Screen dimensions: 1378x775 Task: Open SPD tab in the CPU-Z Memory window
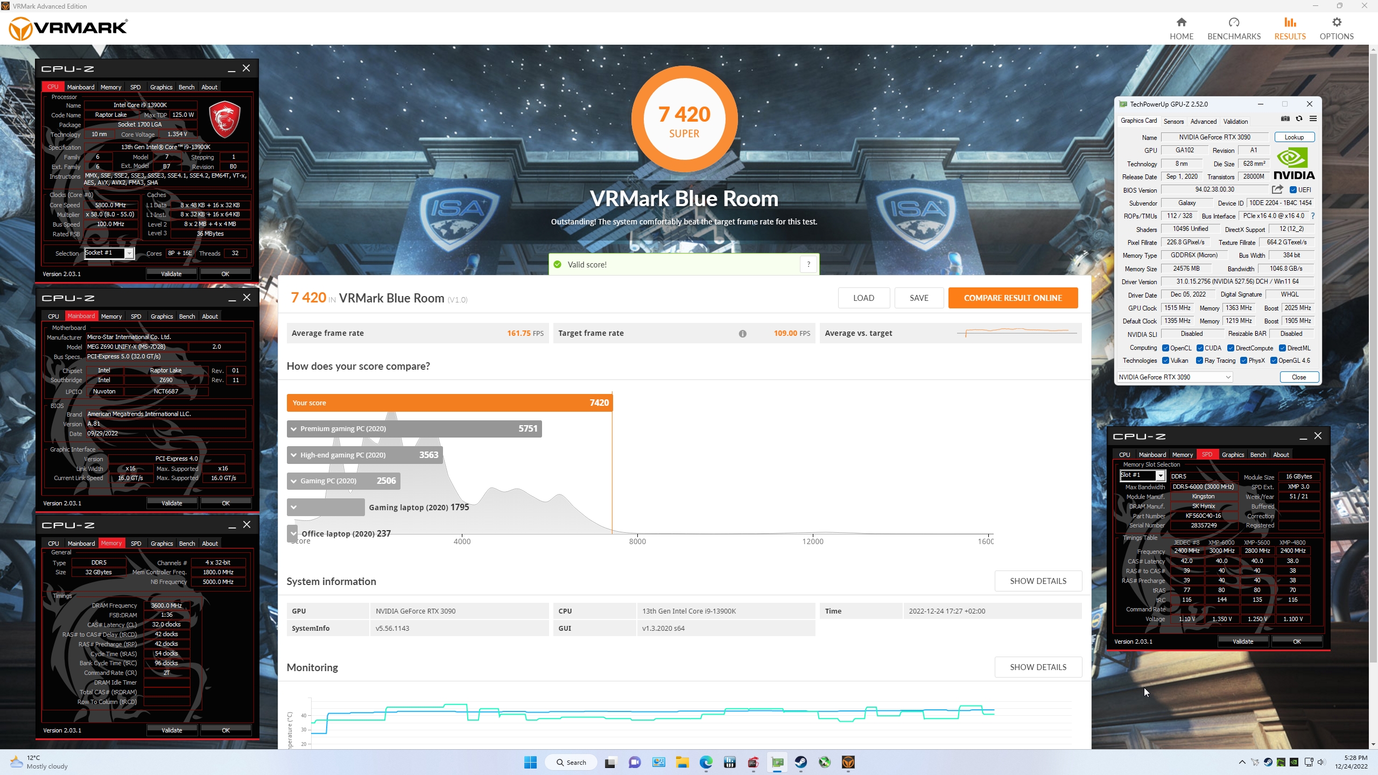[x=136, y=544]
